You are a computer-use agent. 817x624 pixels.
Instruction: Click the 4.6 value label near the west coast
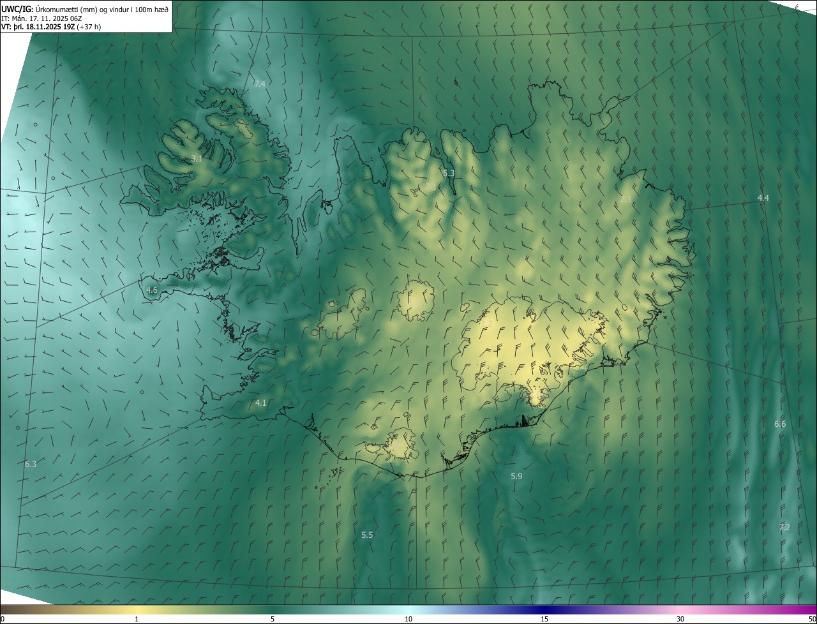coord(151,290)
